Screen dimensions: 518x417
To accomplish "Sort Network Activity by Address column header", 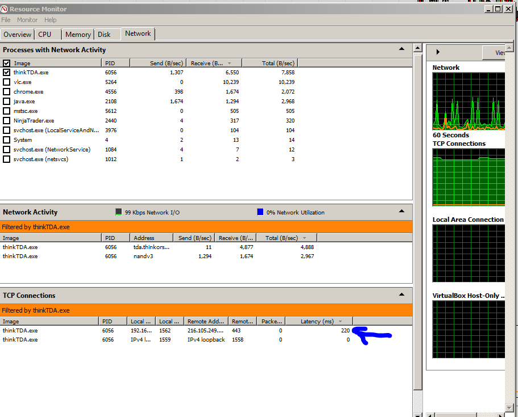I will [x=152, y=238].
